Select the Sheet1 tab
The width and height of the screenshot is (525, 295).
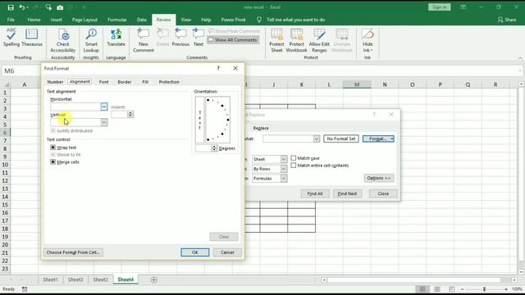(50, 279)
